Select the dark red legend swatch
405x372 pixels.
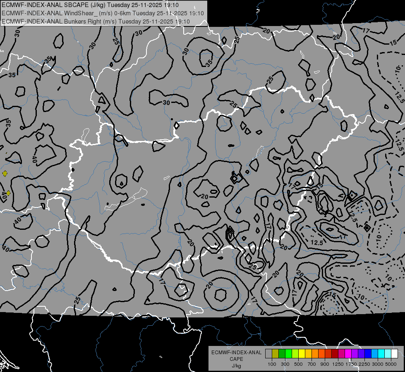click(335, 354)
